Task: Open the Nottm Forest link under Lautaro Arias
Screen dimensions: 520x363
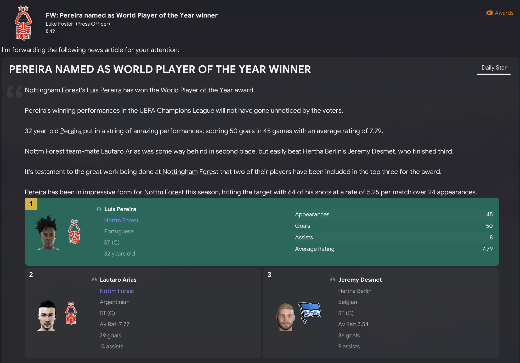Action: pos(117,291)
